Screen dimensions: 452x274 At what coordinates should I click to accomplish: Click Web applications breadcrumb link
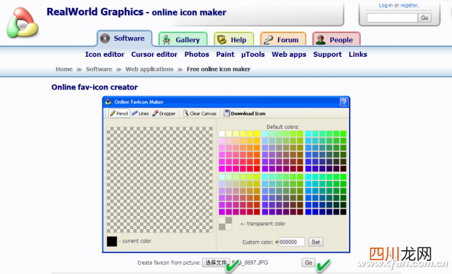click(149, 69)
